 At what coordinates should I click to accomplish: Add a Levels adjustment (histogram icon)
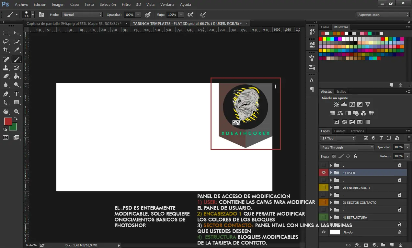coord(344,105)
